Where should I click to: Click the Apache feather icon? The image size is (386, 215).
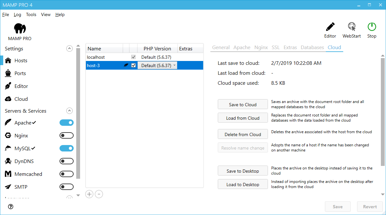click(x=8, y=123)
